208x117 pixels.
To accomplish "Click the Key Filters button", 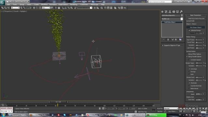I will [172, 111].
